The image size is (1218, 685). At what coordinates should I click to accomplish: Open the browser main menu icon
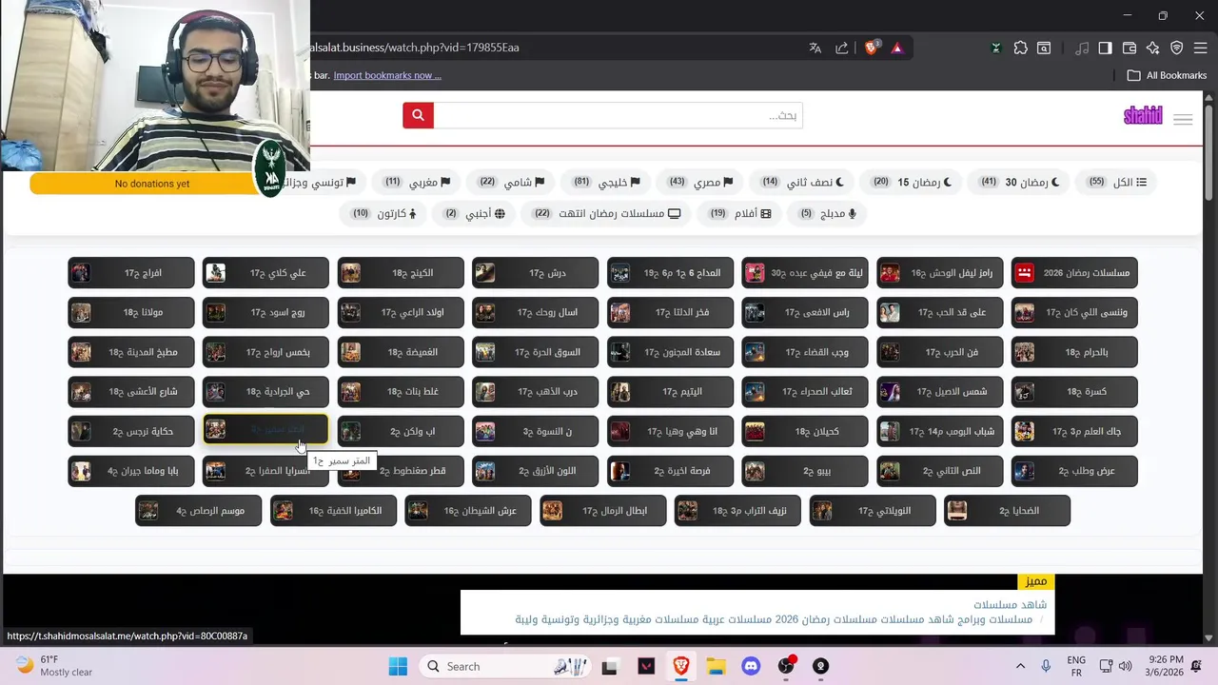[1200, 48]
